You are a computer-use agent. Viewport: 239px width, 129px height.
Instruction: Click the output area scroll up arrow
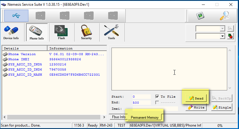click(x=230, y=50)
